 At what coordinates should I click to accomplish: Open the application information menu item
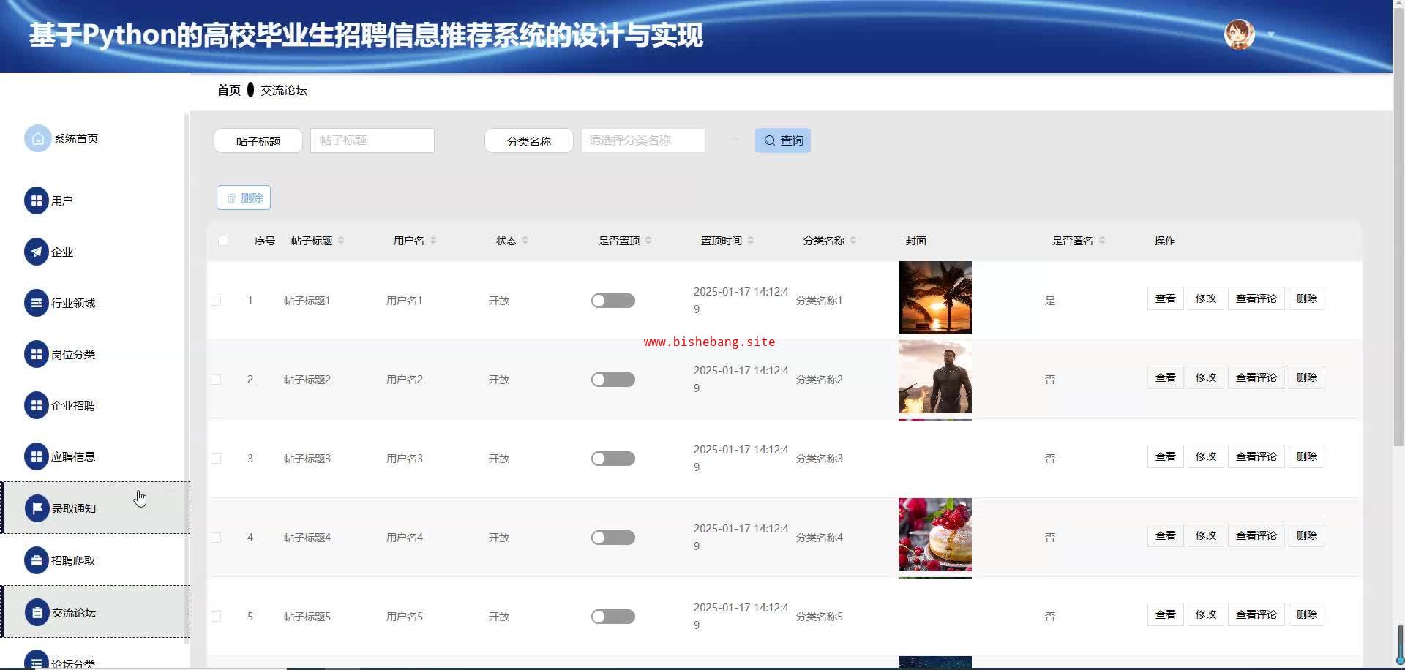(x=72, y=456)
